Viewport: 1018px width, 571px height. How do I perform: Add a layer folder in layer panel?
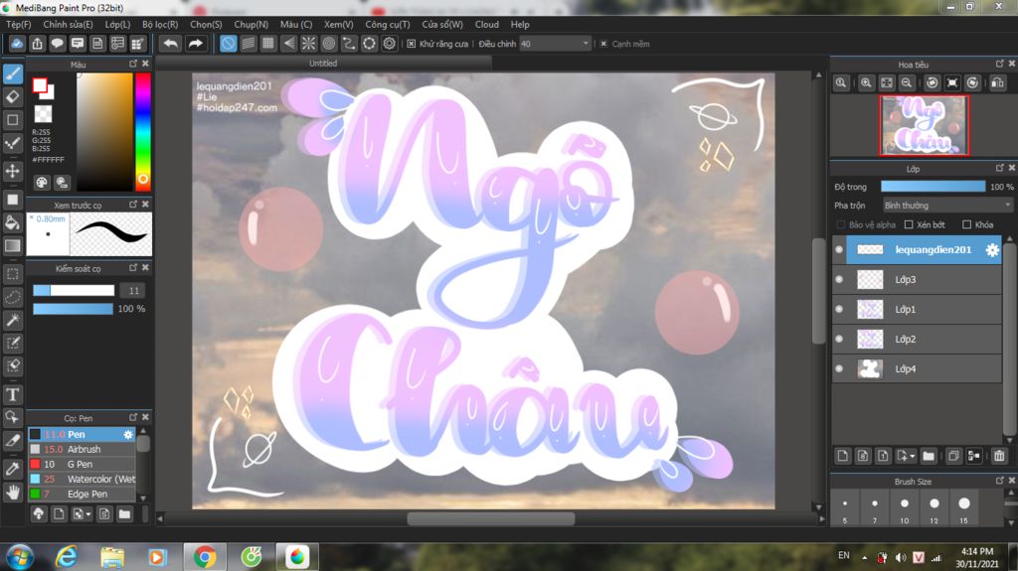pyautogui.click(x=929, y=456)
